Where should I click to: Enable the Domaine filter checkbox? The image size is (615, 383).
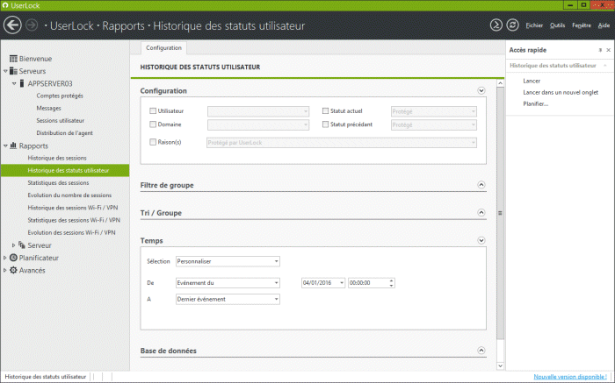click(x=153, y=124)
